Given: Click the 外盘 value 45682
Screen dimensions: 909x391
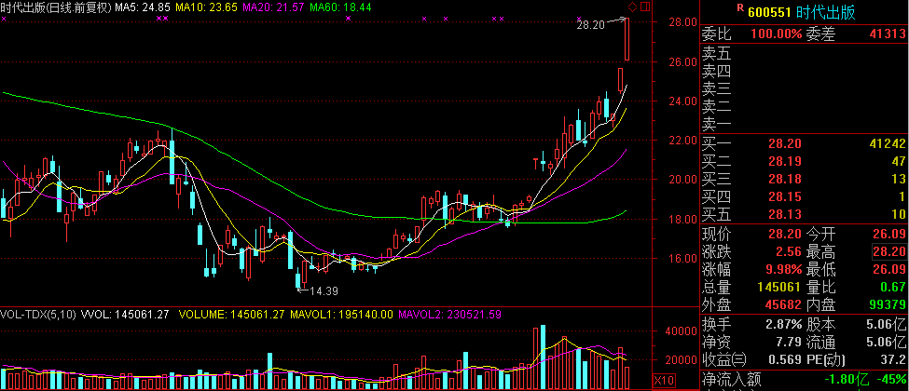Looking at the screenshot, I should [x=783, y=304].
